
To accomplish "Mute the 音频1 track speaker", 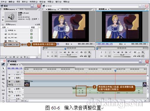I will (9, 89).
